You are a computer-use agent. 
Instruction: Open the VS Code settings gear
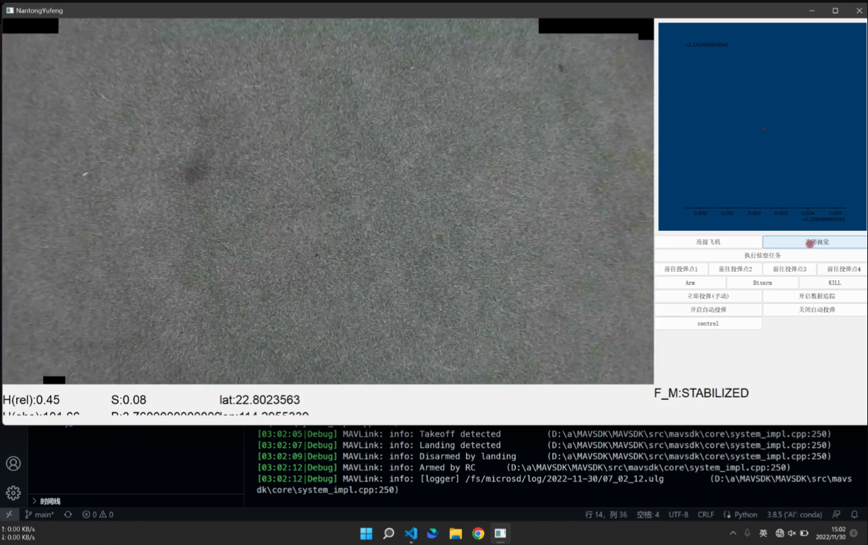(x=13, y=493)
